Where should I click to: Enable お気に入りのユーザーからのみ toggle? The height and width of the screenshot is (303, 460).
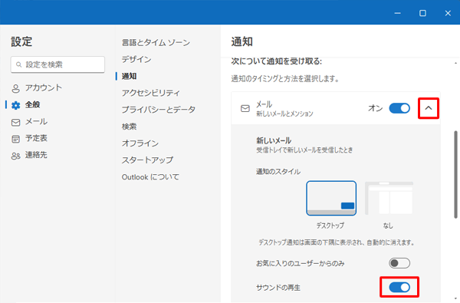pos(399,263)
